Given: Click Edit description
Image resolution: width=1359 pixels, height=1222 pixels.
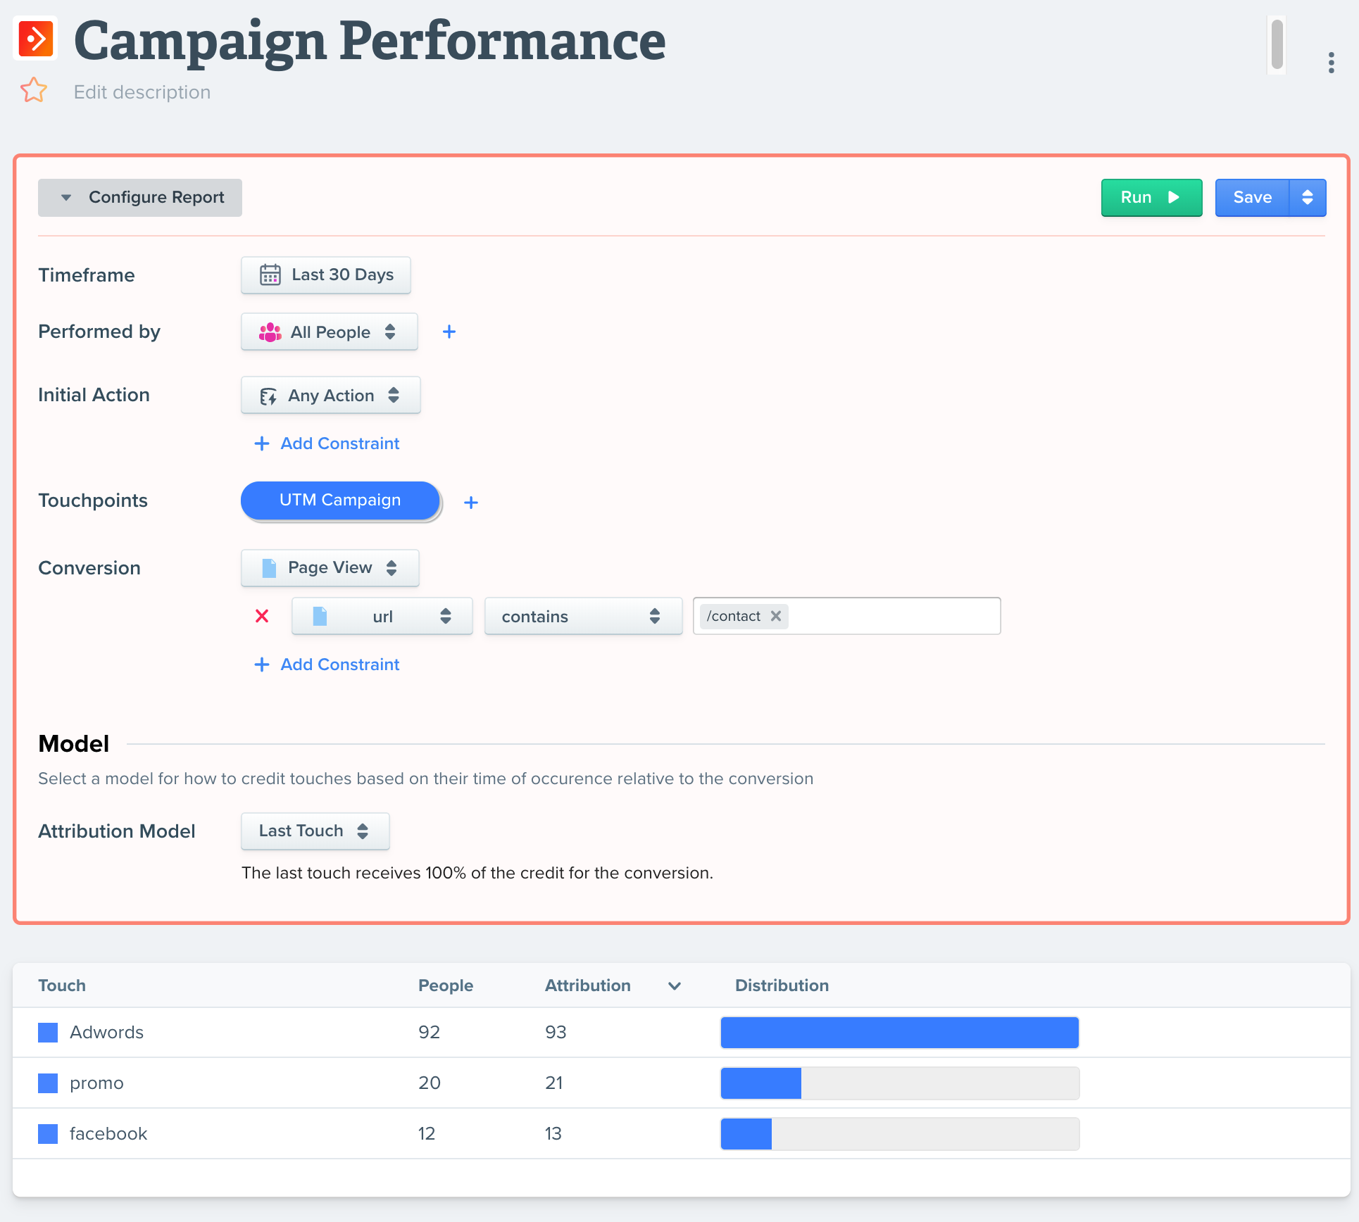Looking at the screenshot, I should 142,92.
